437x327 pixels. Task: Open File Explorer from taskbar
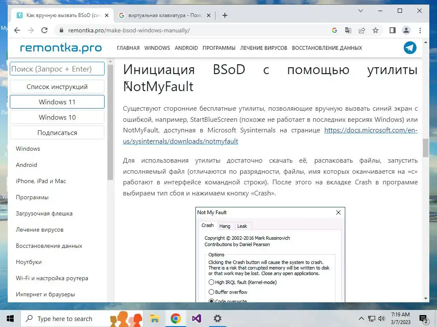[x=154, y=318]
